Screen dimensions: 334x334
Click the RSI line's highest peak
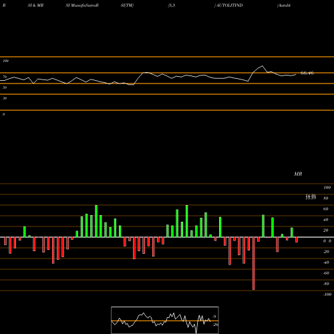point(263,66)
